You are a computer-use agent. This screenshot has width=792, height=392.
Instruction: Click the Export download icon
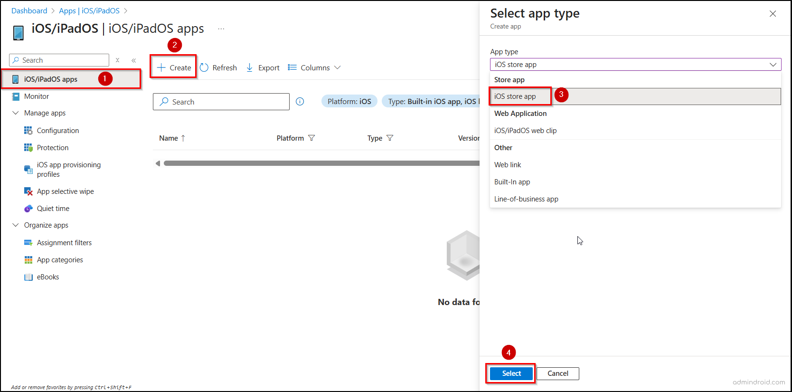[250, 67]
